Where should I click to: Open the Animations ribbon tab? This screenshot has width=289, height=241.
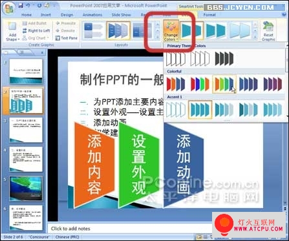pyautogui.click(x=92, y=15)
